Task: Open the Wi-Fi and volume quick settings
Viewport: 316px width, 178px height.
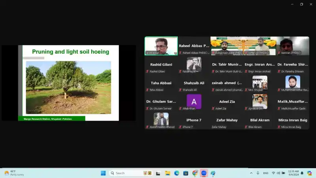Action: 278,173
